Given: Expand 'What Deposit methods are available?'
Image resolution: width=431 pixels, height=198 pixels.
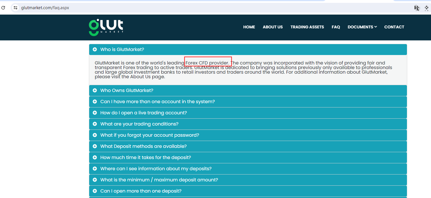Looking at the screenshot, I should point(248,146).
